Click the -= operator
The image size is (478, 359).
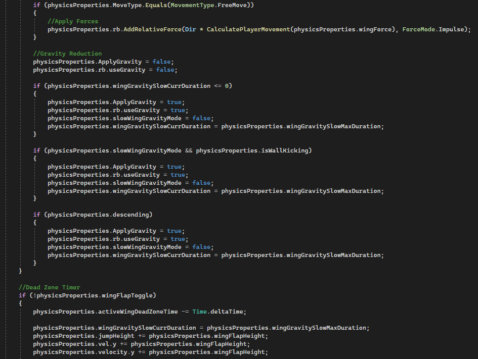point(185,312)
